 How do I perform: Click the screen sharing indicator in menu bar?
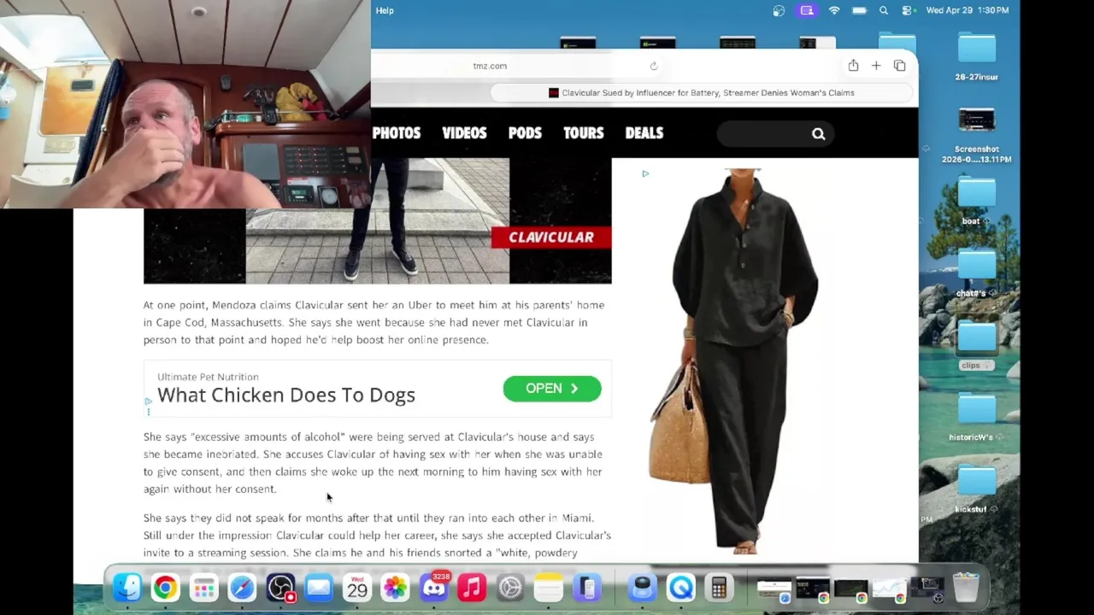click(807, 10)
